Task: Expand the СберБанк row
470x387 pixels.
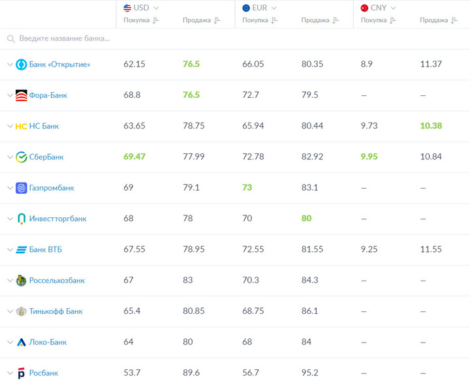Action: pyautogui.click(x=10, y=157)
